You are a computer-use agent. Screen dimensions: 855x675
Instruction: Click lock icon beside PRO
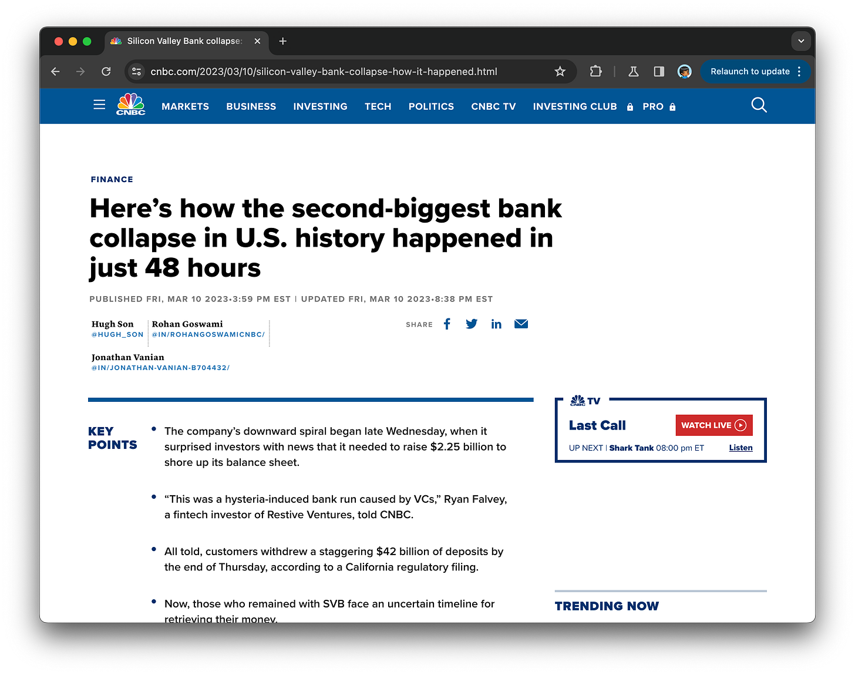672,107
